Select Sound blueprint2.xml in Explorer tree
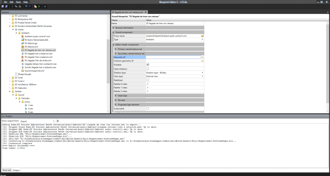This screenshot has width=330, height=176. (x=34, y=71)
